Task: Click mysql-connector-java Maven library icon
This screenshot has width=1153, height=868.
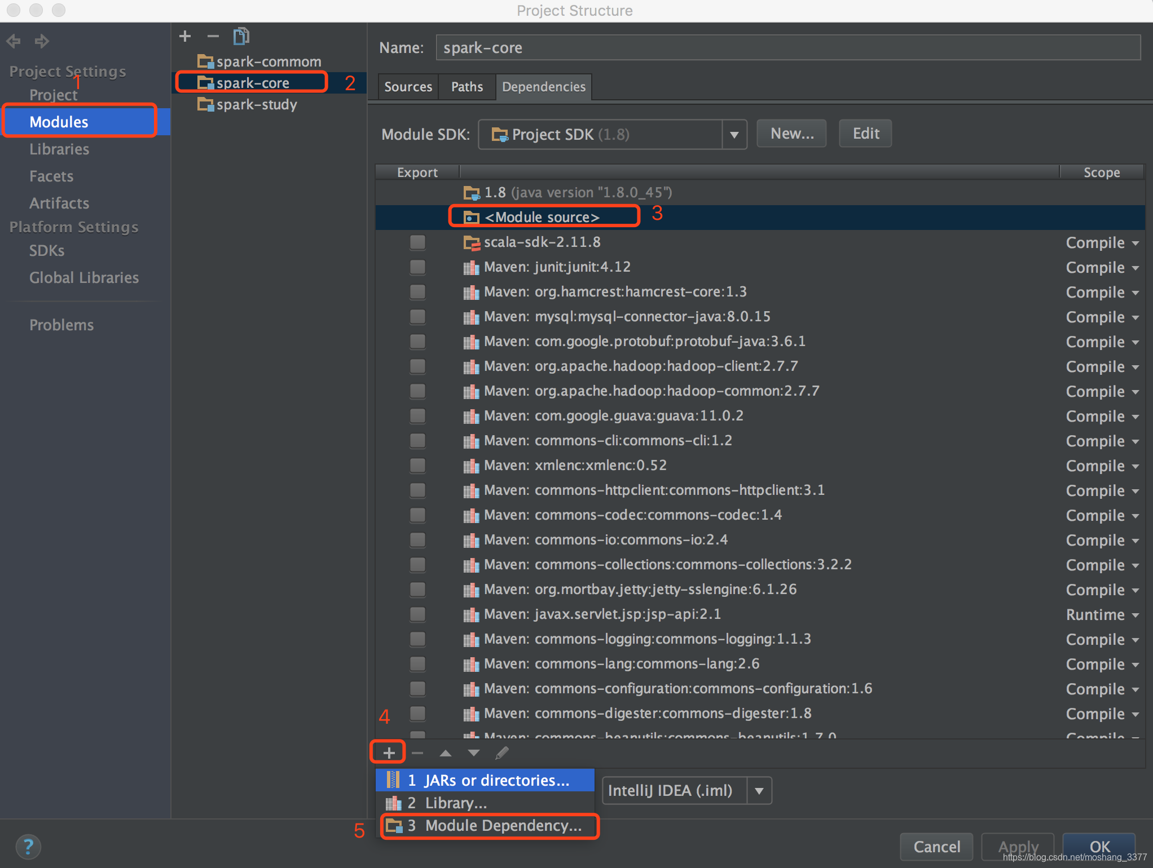Action: click(472, 317)
